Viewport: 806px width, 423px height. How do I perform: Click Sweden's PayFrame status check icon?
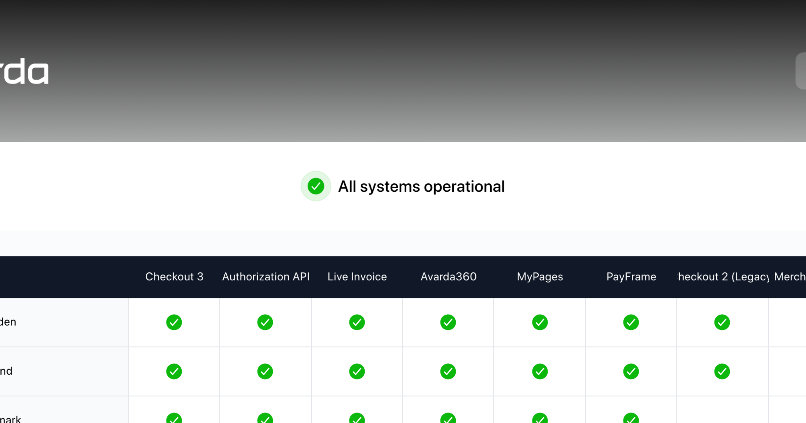pyautogui.click(x=631, y=322)
